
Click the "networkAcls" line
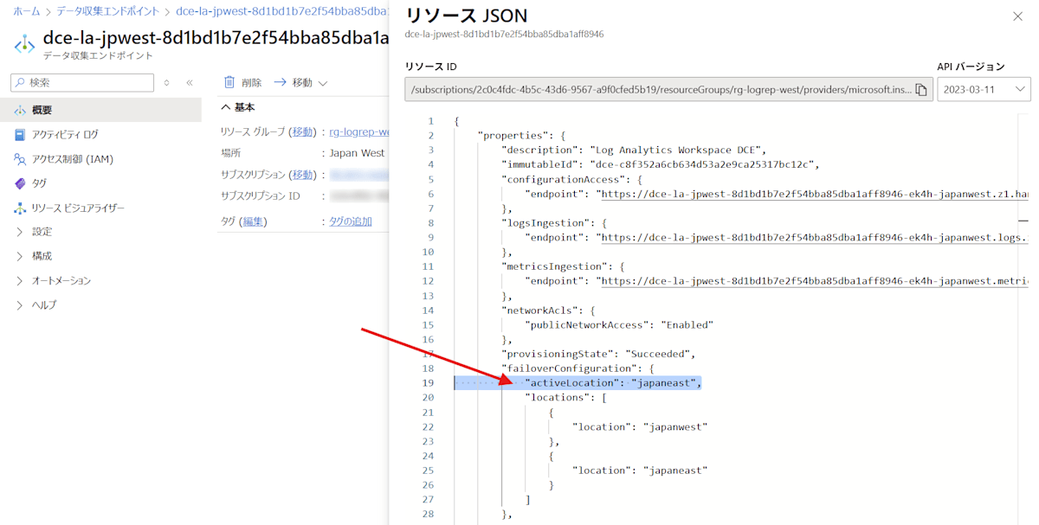point(549,310)
